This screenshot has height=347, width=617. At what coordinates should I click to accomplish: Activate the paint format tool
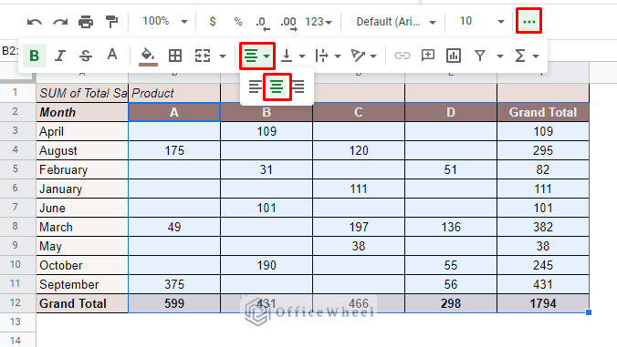click(111, 22)
